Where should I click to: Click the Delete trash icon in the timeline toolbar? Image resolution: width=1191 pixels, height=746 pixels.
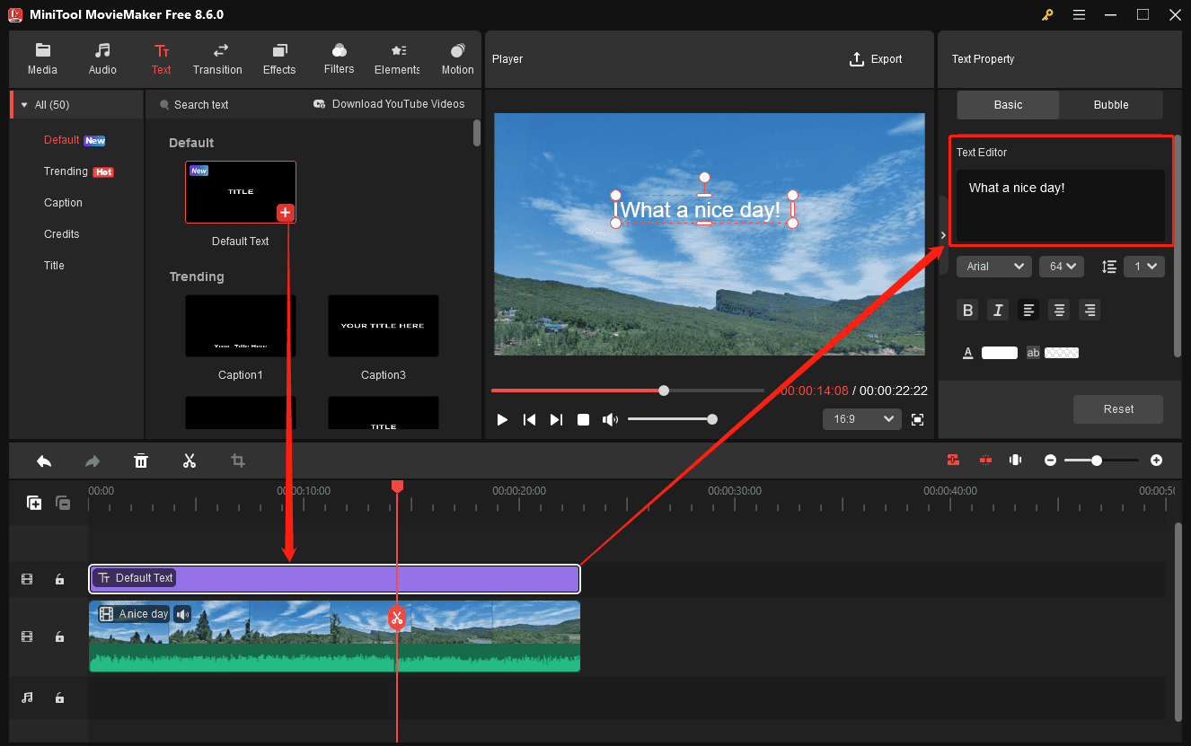point(141,461)
